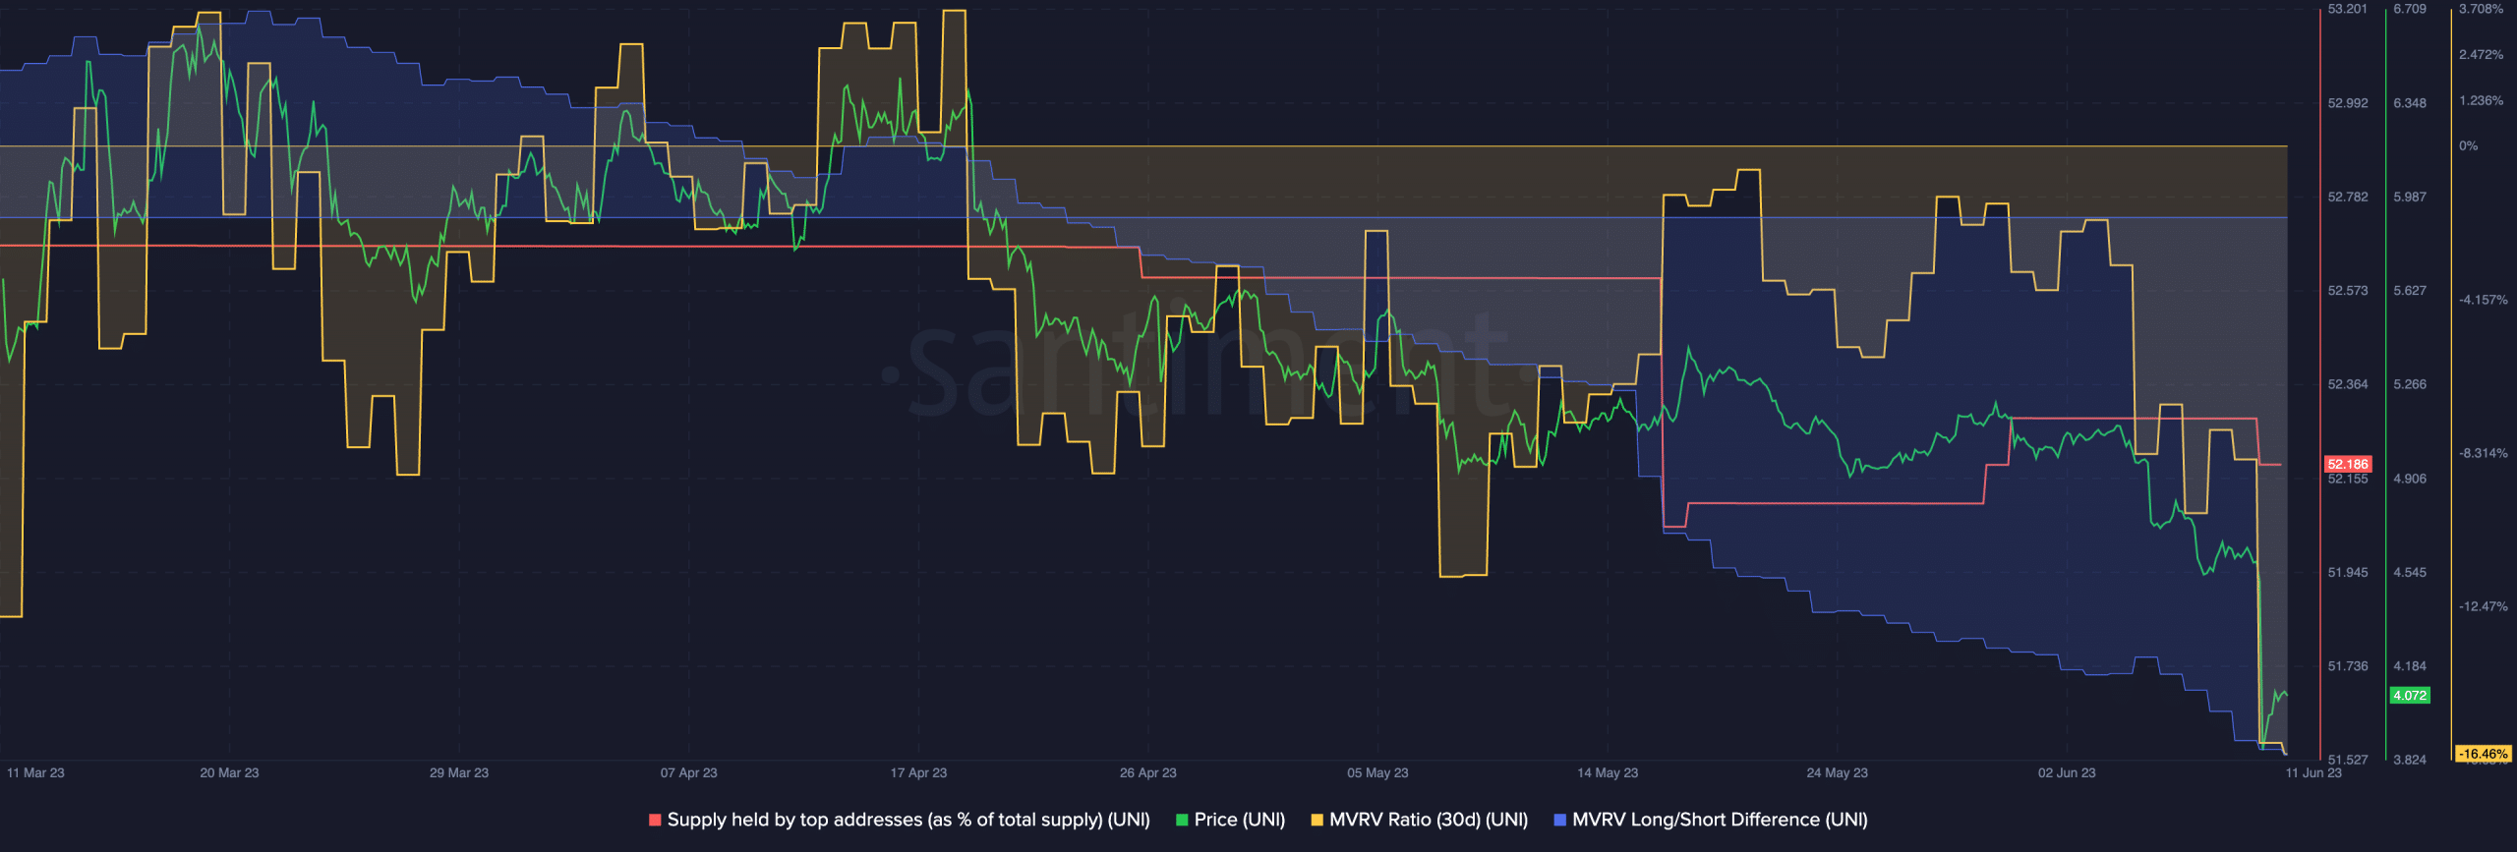Image resolution: width=2517 pixels, height=852 pixels.
Task: Click the 52.573 supply axis value
Action: (x=2348, y=291)
